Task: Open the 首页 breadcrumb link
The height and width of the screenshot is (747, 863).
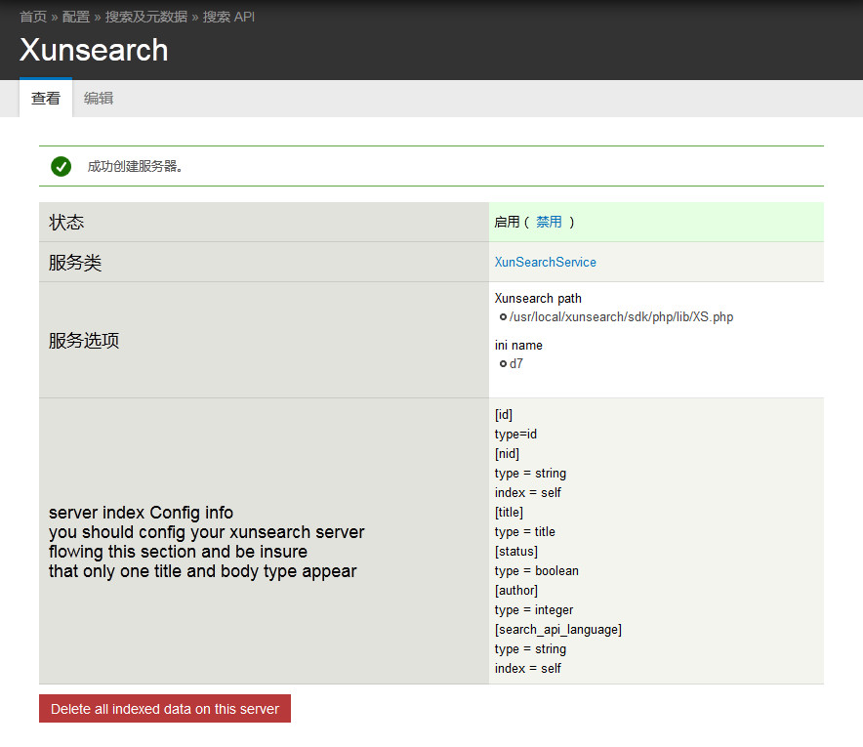Action: 33,17
